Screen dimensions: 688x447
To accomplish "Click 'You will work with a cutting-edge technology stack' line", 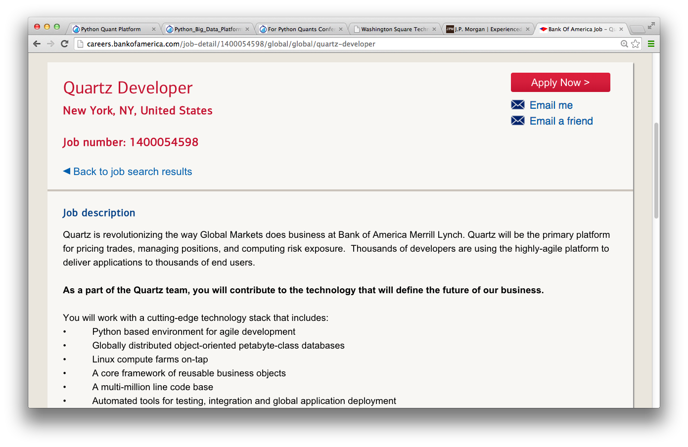I will (x=195, y=318).
